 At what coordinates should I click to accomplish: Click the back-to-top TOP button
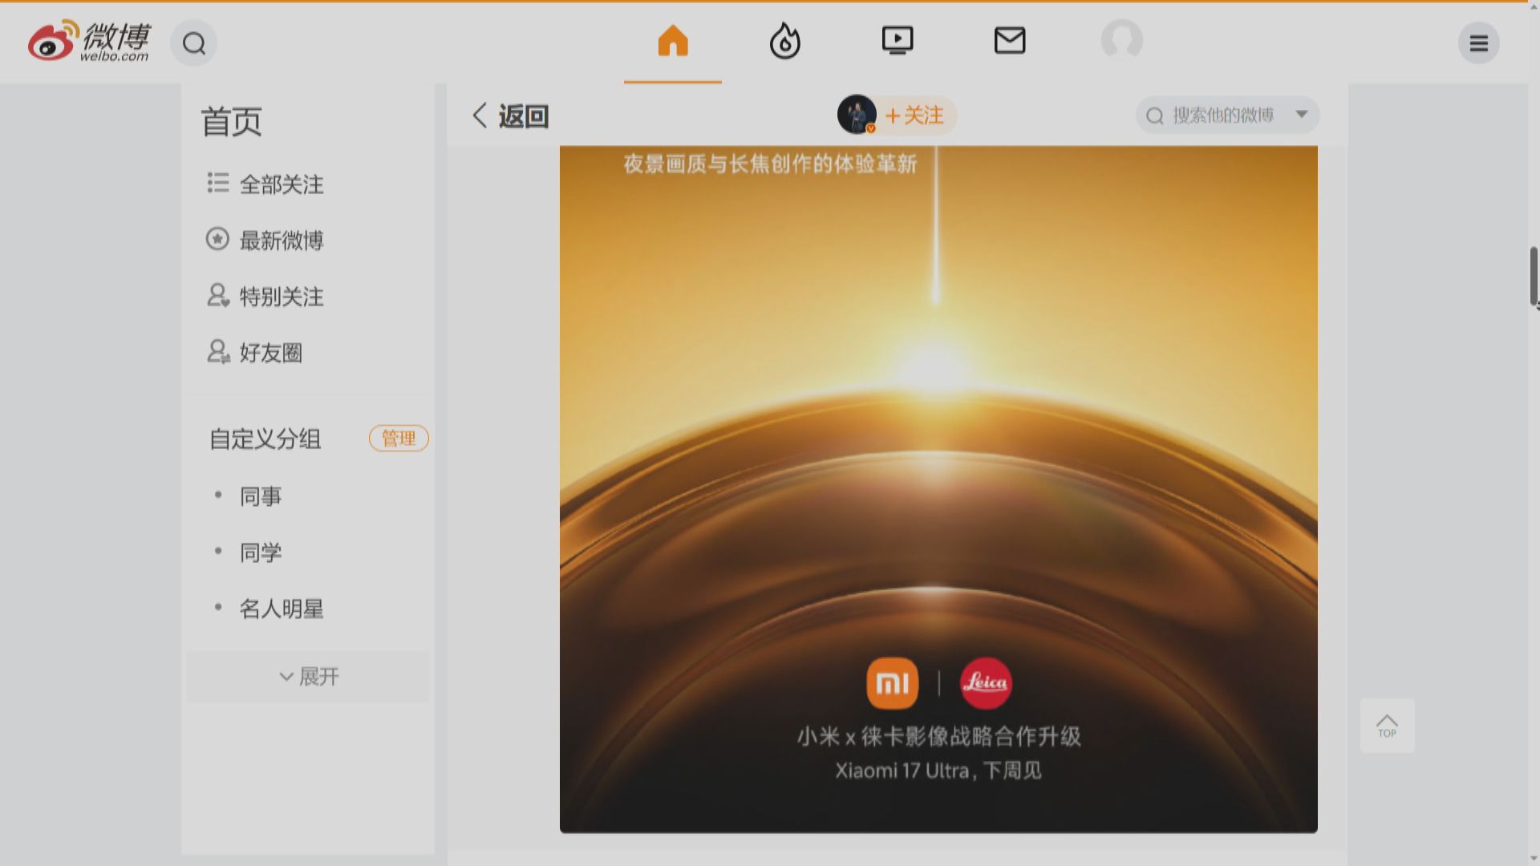pos(1387,725)
